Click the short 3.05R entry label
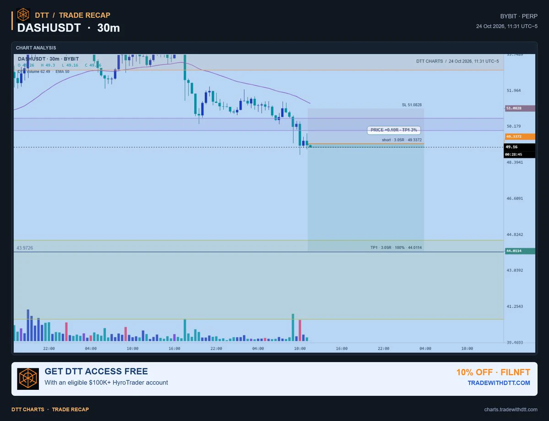549x421 pixels. (x=402, y=140)
